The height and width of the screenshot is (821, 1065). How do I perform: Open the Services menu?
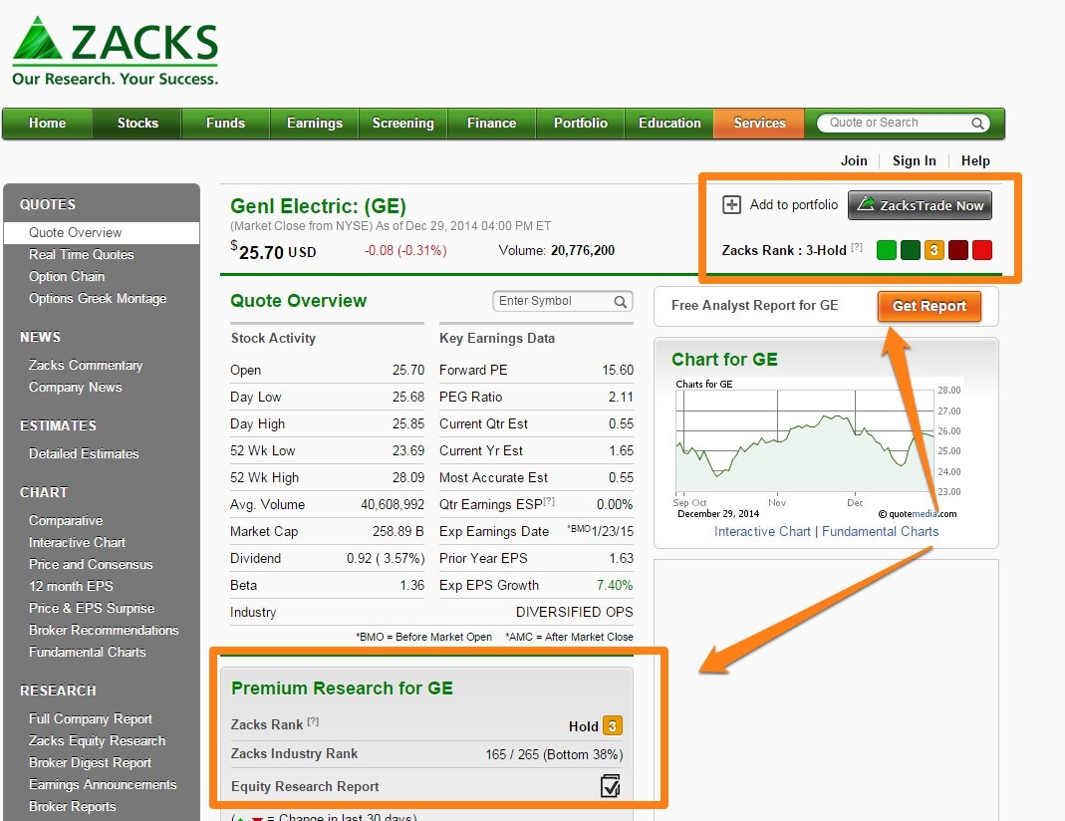point(758,123)
